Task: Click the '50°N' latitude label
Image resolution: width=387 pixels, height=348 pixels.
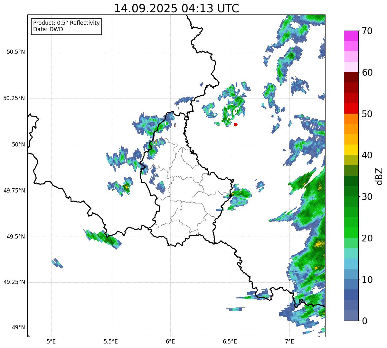Action: [19, 145]
